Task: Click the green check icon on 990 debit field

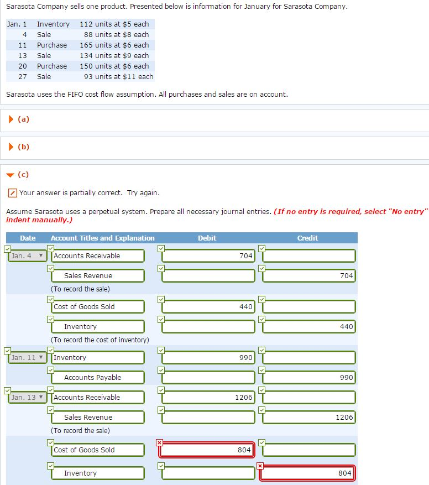Action: pos(161,350)
